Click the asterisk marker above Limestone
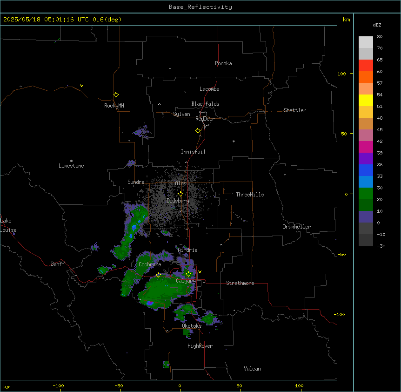 [x=71, y=161]
